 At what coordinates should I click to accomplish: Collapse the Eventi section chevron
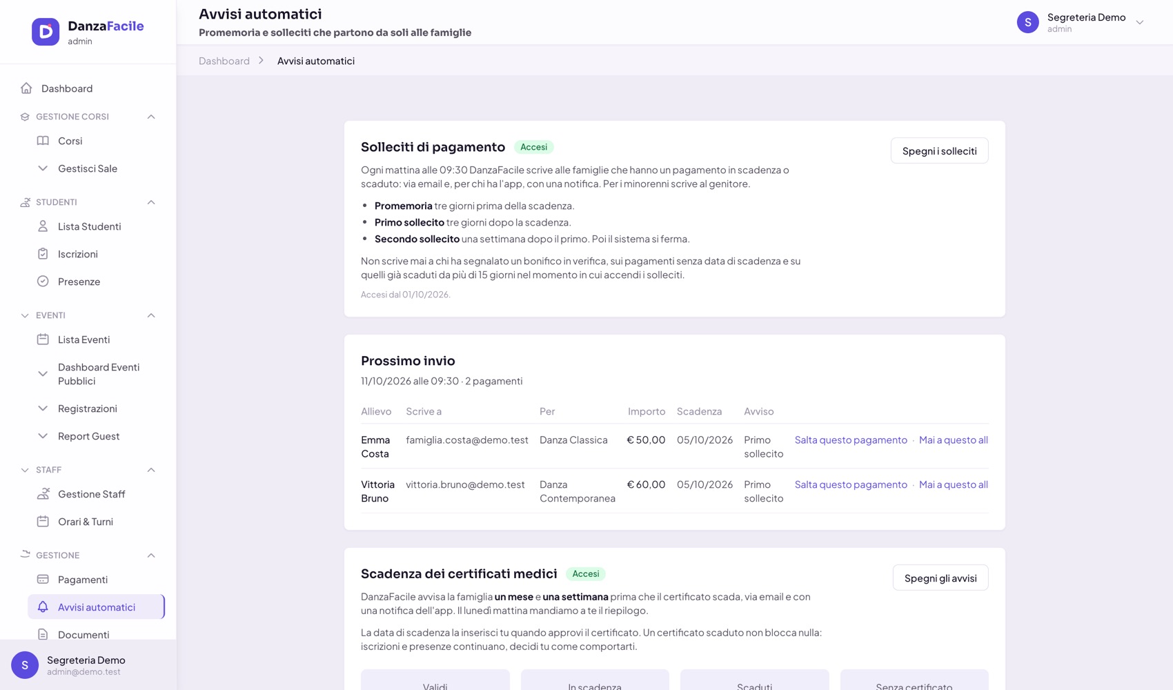pyautogui.click(x=151, y=315)
